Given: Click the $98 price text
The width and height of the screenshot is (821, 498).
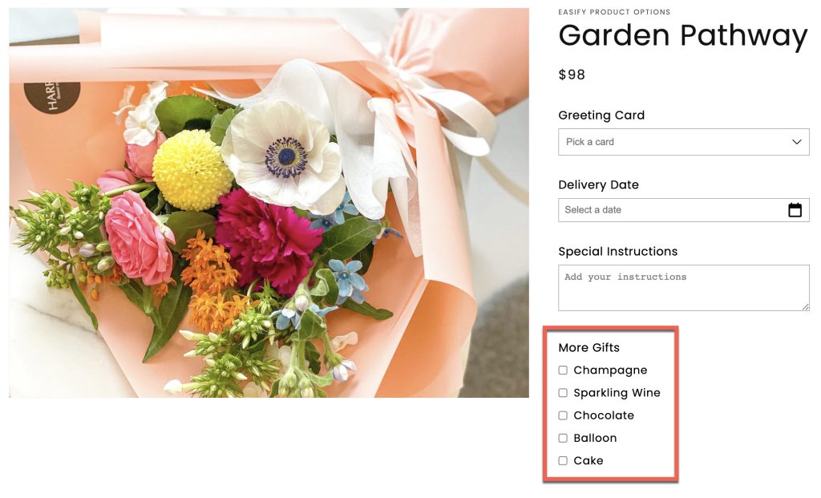Looking at the screenshot, I should [x=572, y=75].
